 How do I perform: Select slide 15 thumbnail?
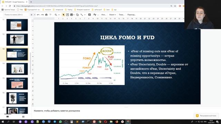[x=17, y=83]
